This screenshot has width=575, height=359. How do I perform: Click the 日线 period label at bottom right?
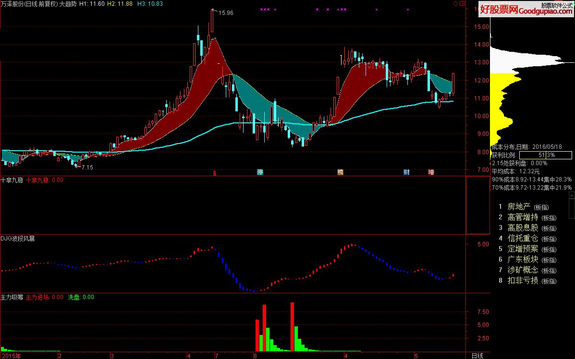(477, 356)
